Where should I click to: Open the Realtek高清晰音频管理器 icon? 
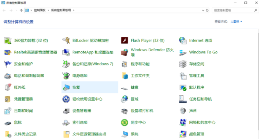8,52
